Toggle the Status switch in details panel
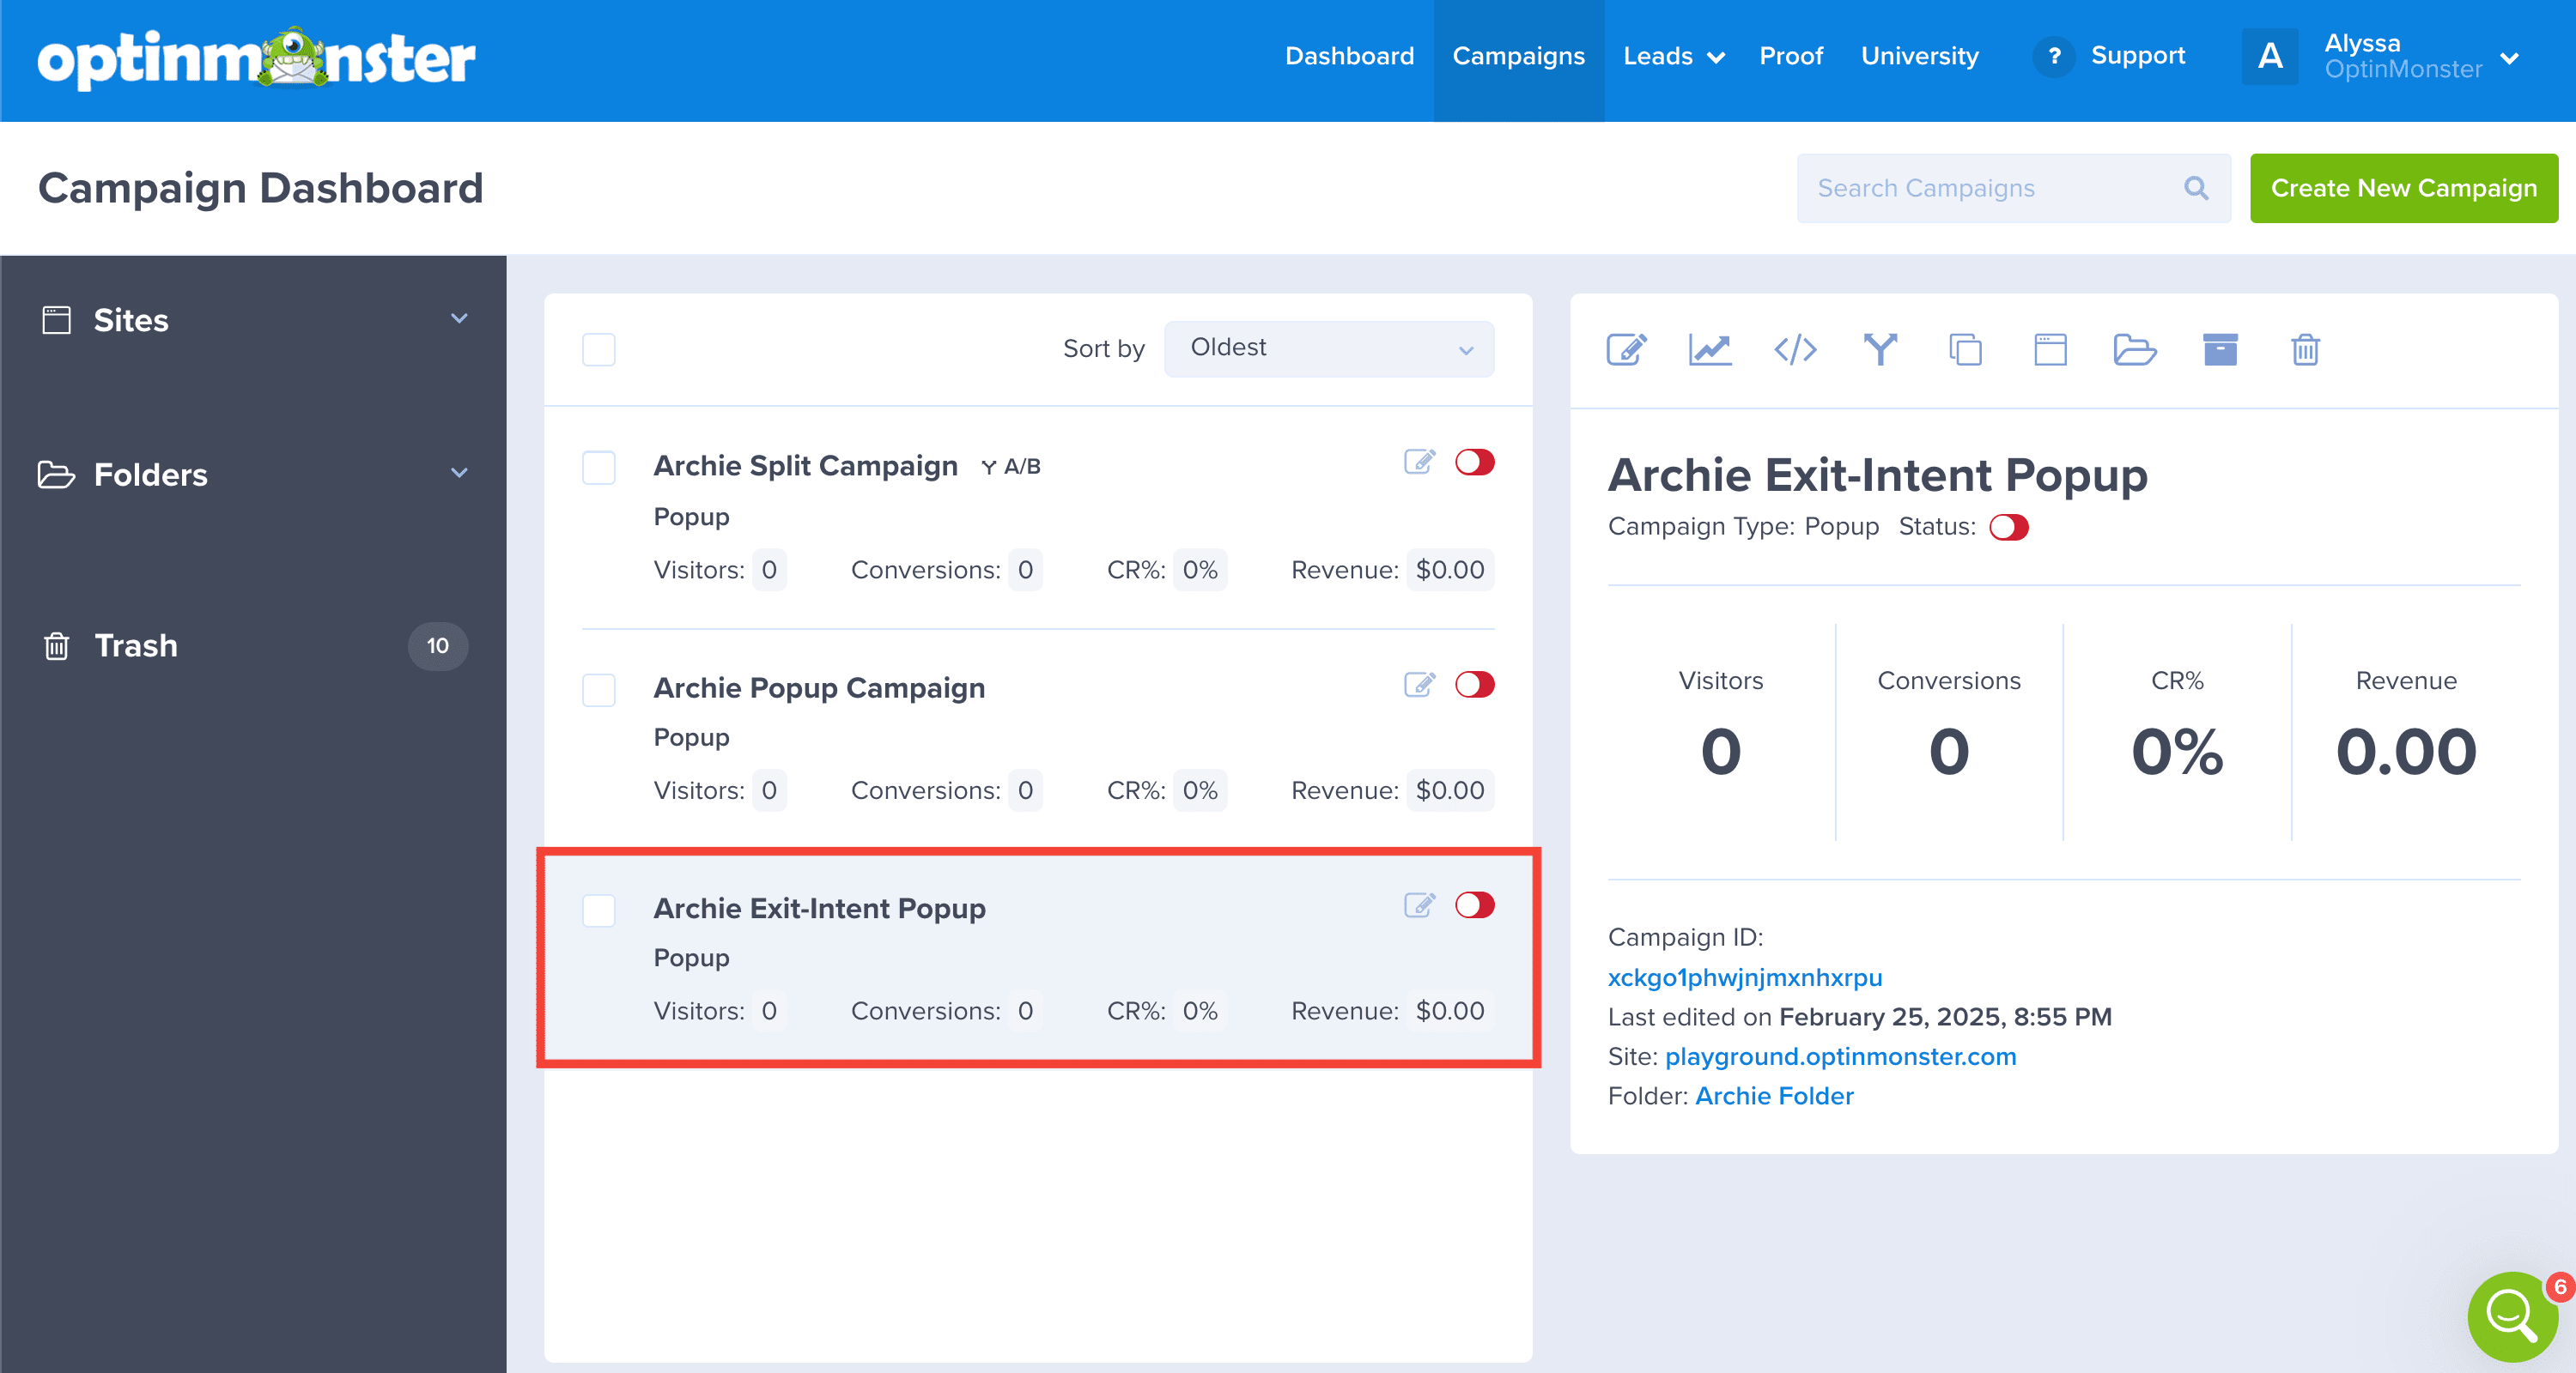Screen dimensions: 2576x1373 tap(2008, 528)
